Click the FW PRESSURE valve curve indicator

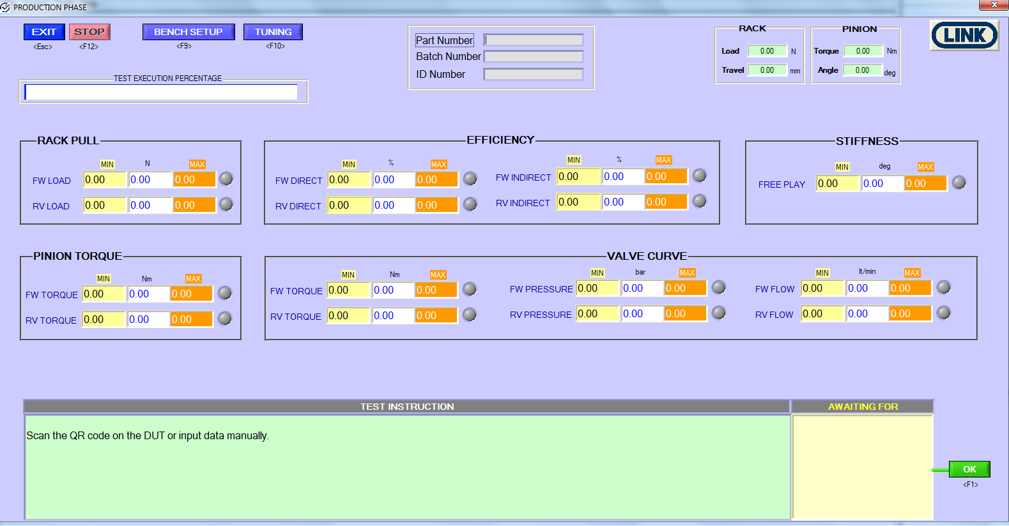point(719,287)
